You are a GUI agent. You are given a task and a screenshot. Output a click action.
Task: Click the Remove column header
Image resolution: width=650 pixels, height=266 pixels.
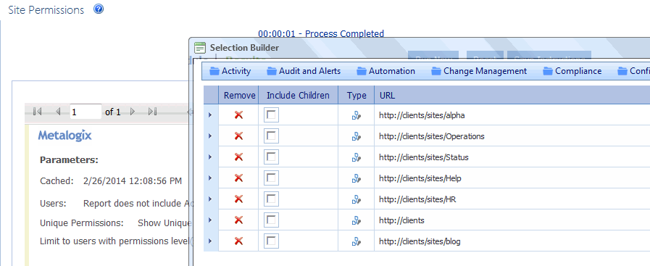[239, 95]
